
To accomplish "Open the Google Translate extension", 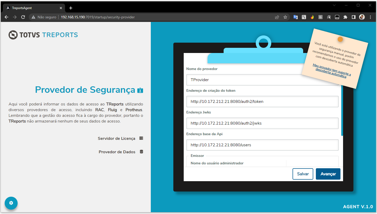I will click(296, 17).
